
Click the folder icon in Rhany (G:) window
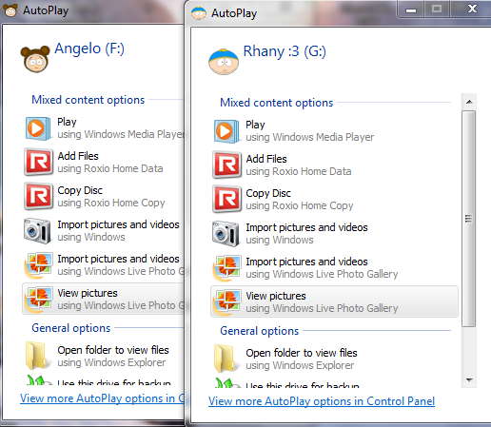tap(226, 358)
